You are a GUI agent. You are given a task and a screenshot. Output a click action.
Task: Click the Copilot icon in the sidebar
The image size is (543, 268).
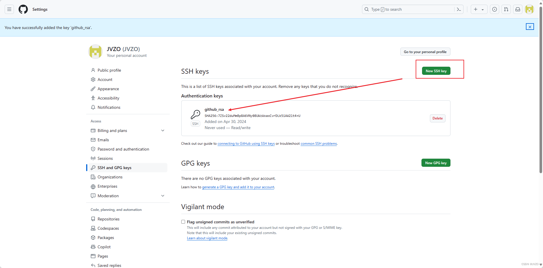point(93,247)
